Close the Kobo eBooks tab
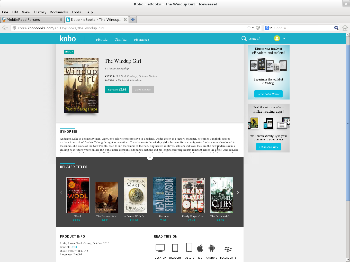 coord(125,20)
